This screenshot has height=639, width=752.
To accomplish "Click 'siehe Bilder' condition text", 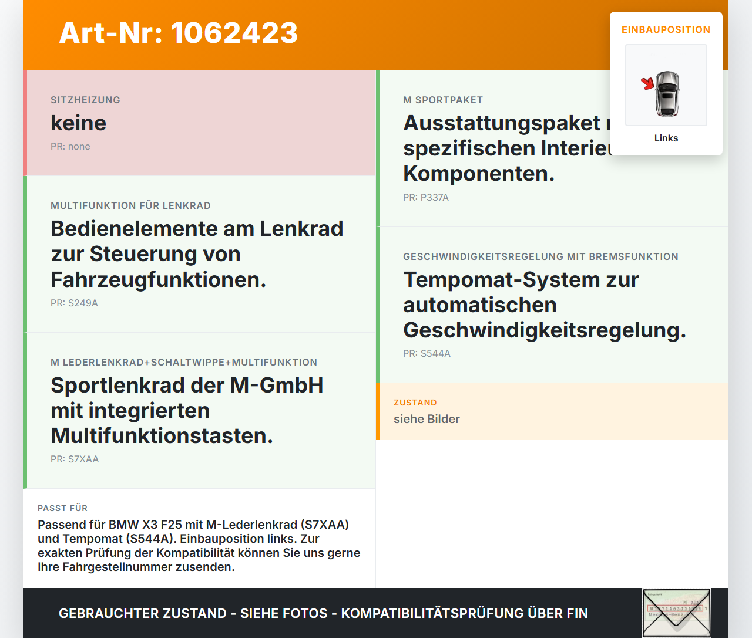I will (x=427, y=419).
